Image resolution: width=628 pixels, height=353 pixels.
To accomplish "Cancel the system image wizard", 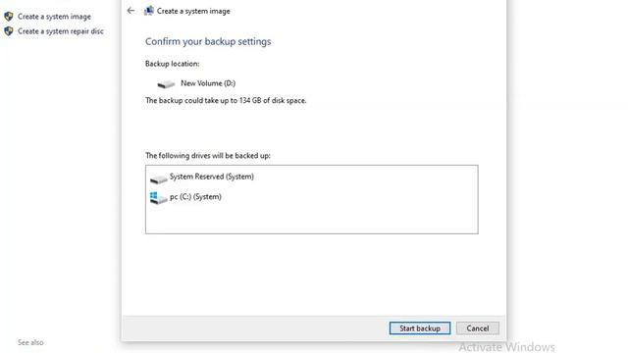I will 478,328.
